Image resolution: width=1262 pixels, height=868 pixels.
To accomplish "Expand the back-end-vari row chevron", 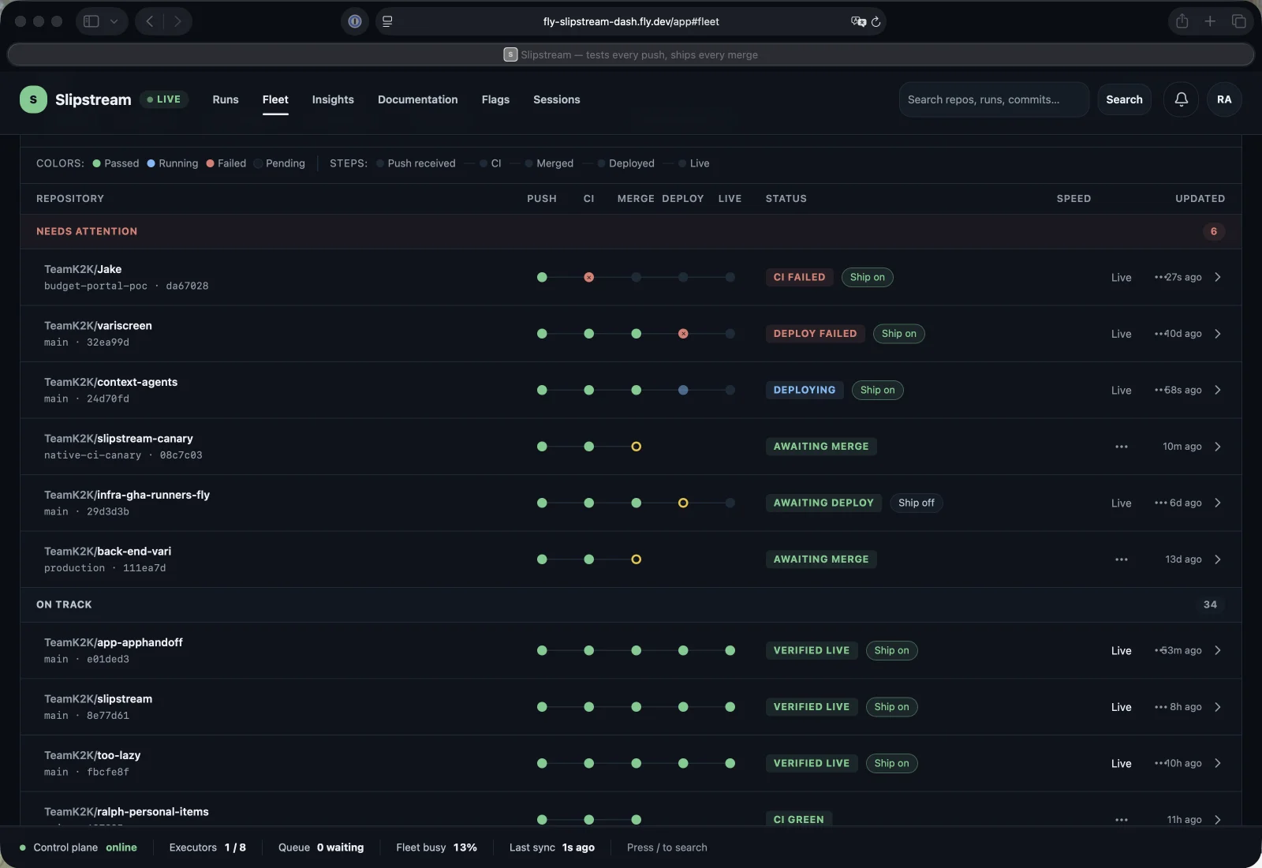I will (1218, 559).
